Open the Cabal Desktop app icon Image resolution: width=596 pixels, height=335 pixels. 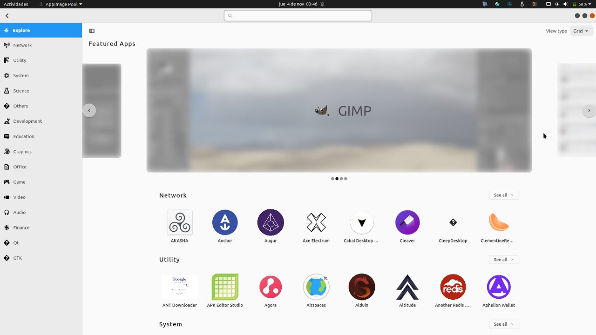(x=362, y=222)
